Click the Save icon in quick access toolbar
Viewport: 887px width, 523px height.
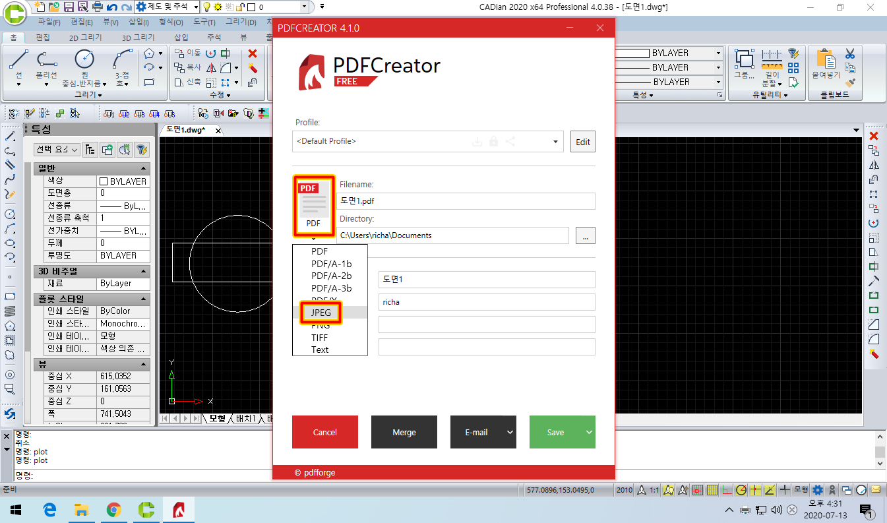(x=69, y=7)
